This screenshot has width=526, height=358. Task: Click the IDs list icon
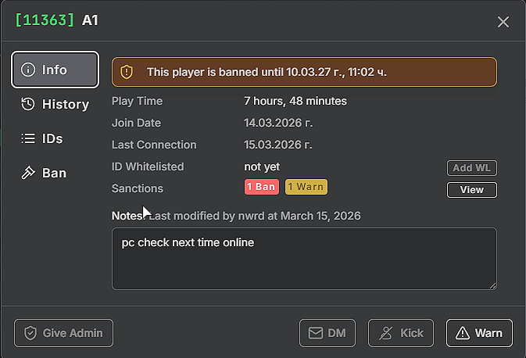28,138
